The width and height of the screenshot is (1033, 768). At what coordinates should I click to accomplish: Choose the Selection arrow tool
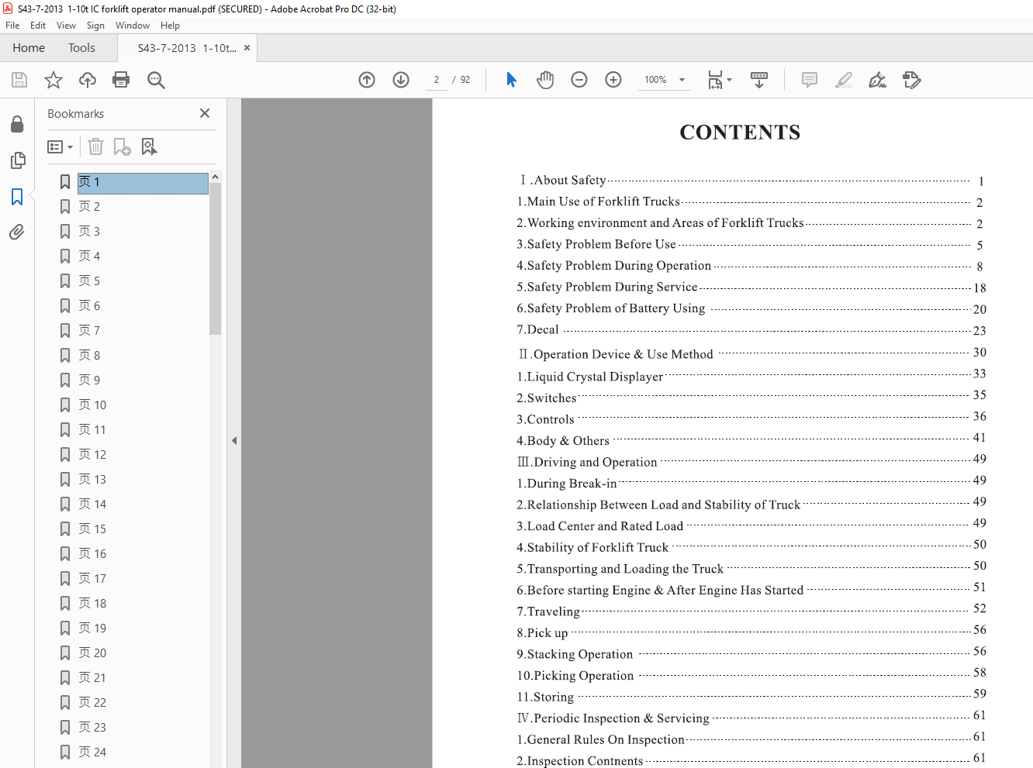[511, 80]
